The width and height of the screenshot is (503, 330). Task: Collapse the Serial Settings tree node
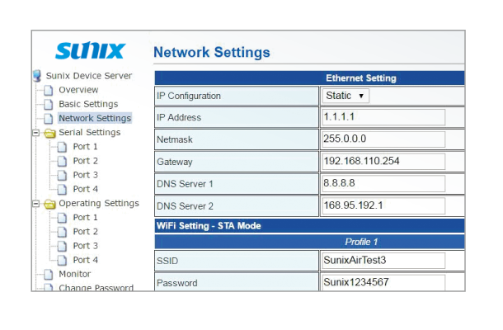pyautogui.click(x=36, y=133)
